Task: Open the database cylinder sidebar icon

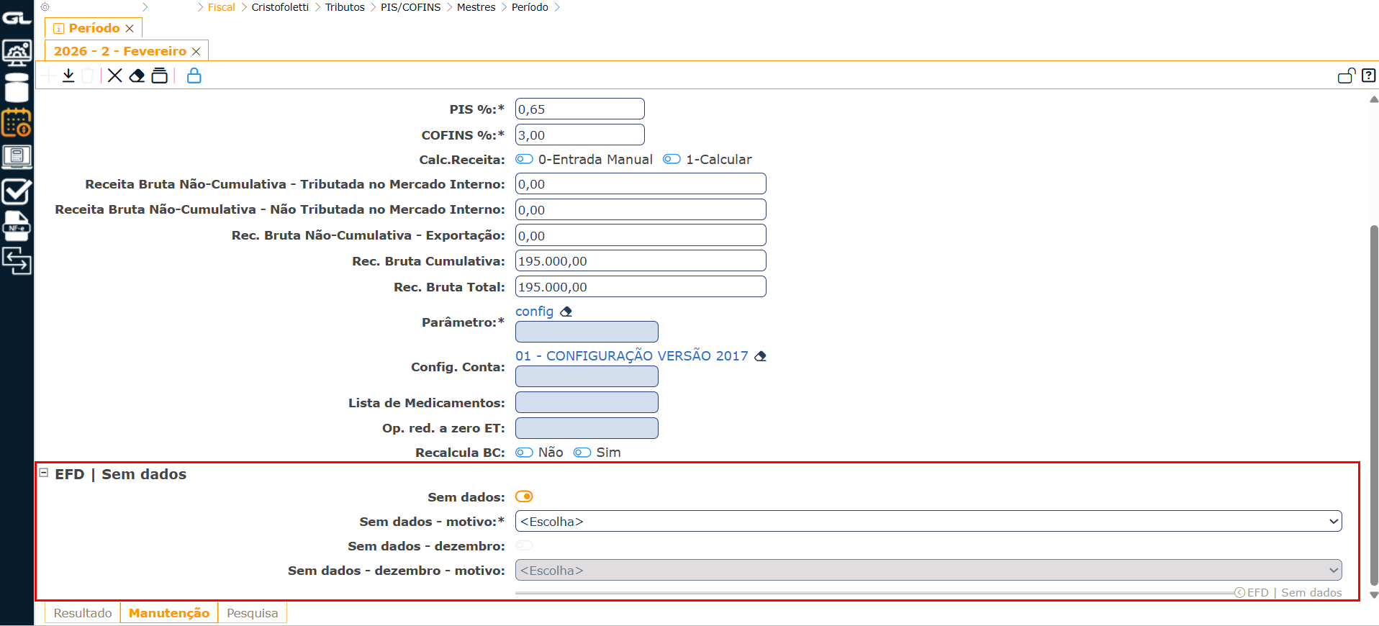Action: point(17,88)
